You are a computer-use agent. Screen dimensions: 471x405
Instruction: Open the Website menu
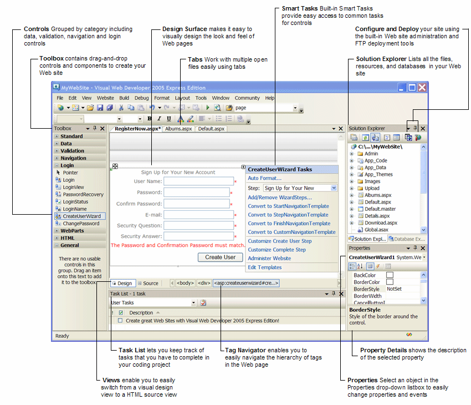(x=105, y=98)
